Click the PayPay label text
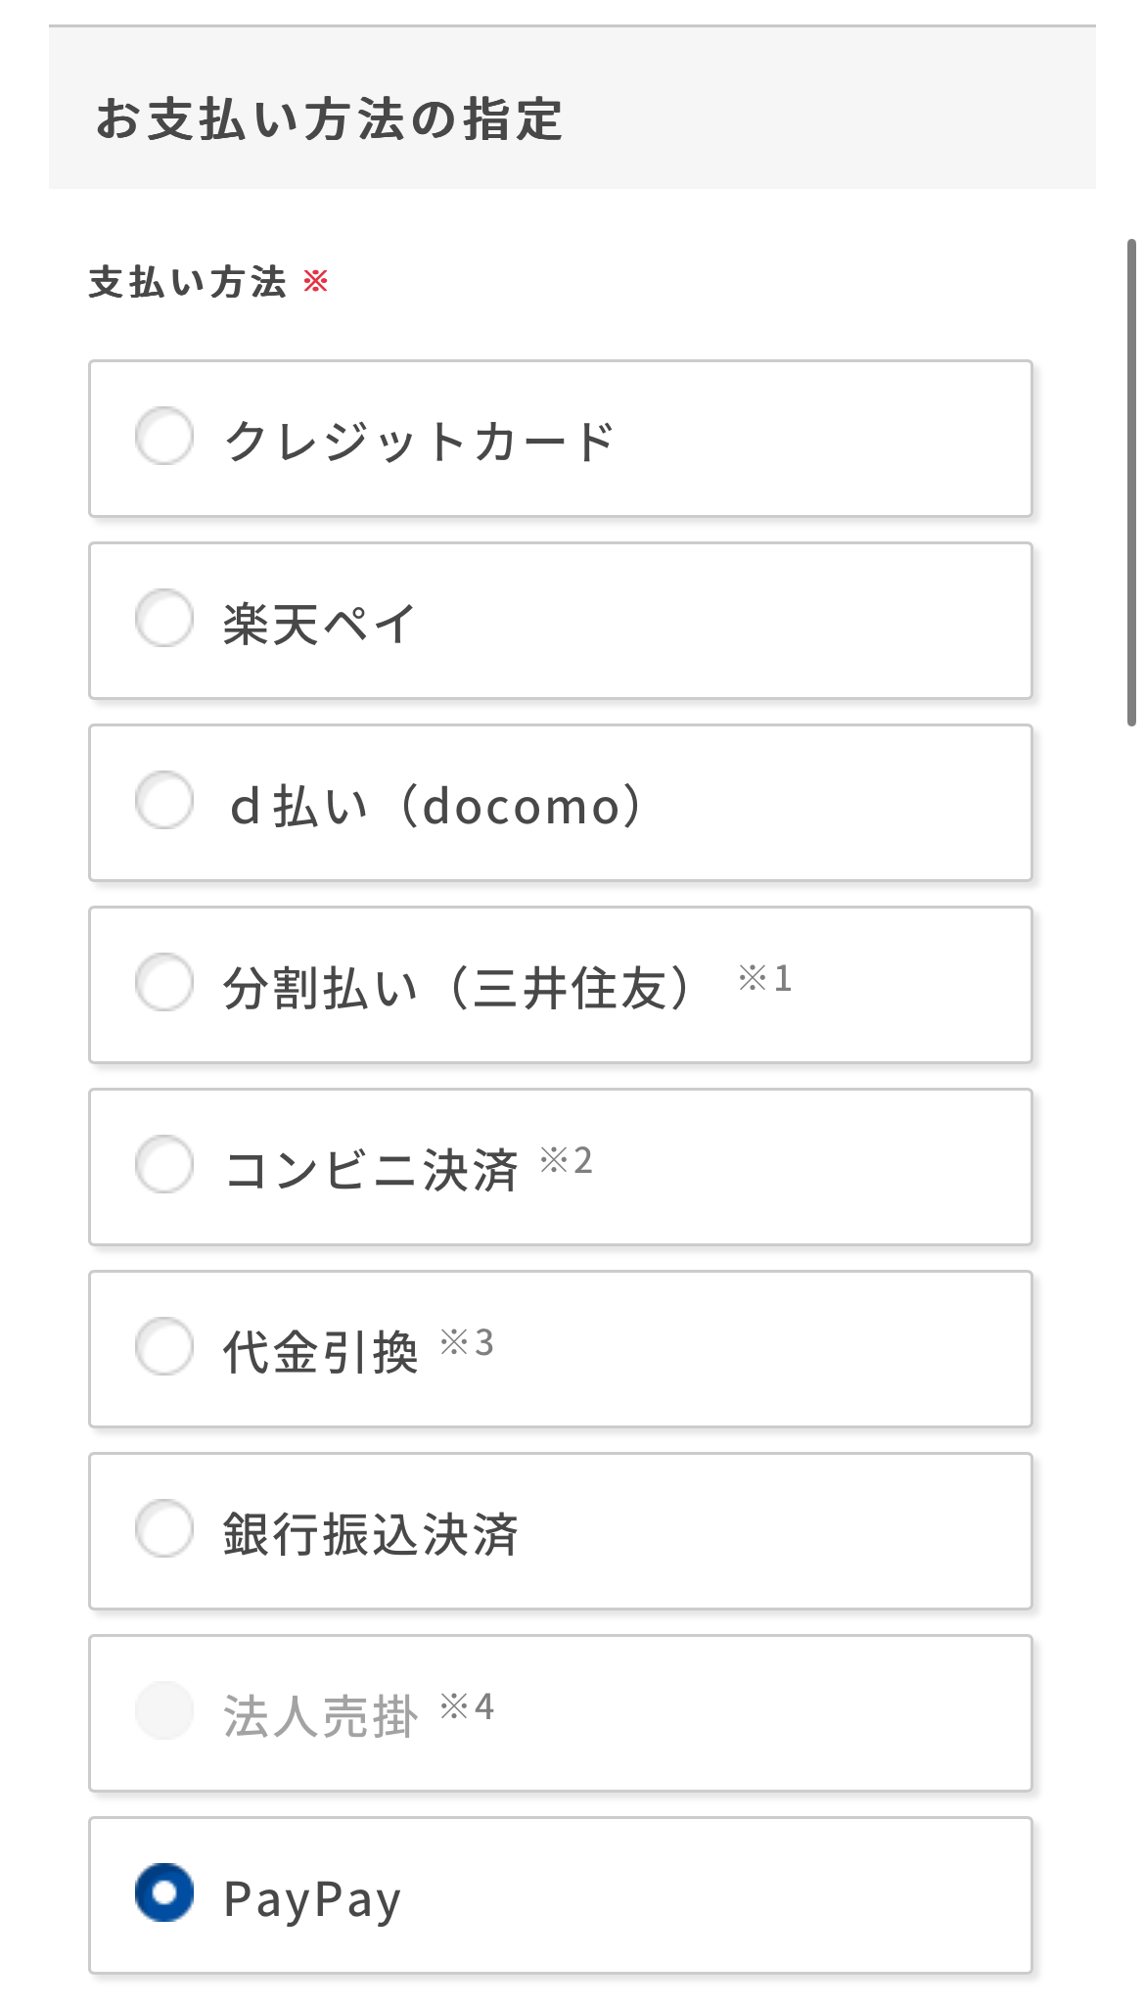The width and height of the screenshot is (1145, 2007). [x=312, y=1899]
